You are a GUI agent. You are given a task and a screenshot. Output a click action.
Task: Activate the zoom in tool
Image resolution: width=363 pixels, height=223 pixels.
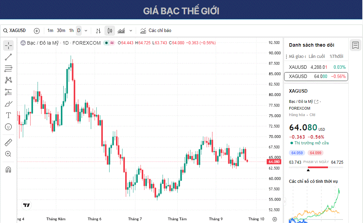[8, 154]
